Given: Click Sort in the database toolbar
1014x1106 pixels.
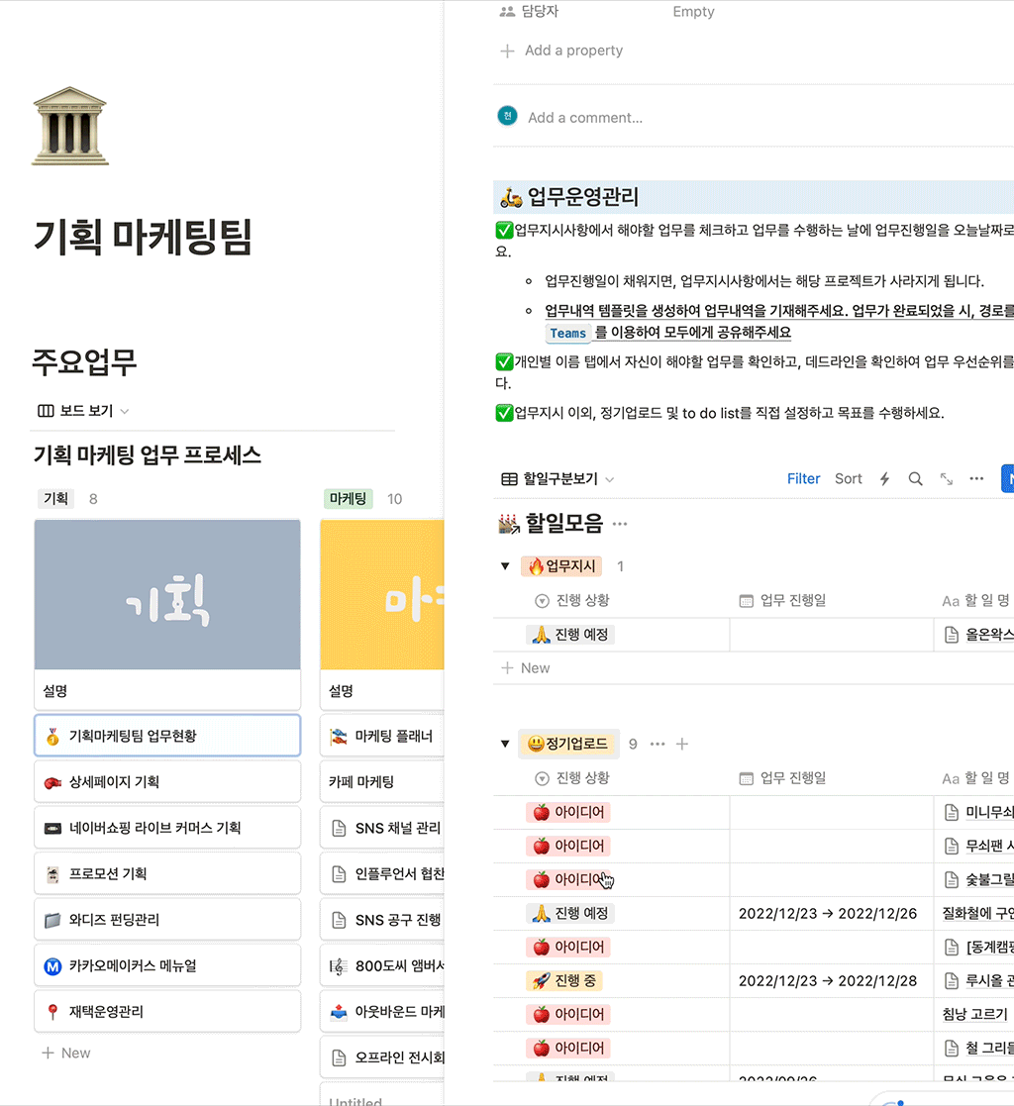Looking at the screenshot, I should coord(848,479).
